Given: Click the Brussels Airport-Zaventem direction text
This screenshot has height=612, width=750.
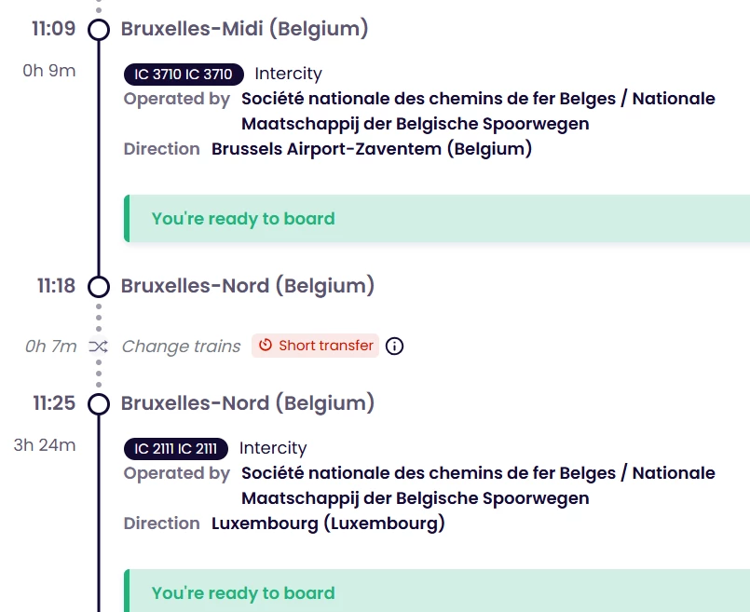Looking at the screenshot, I should pos(372,149).
